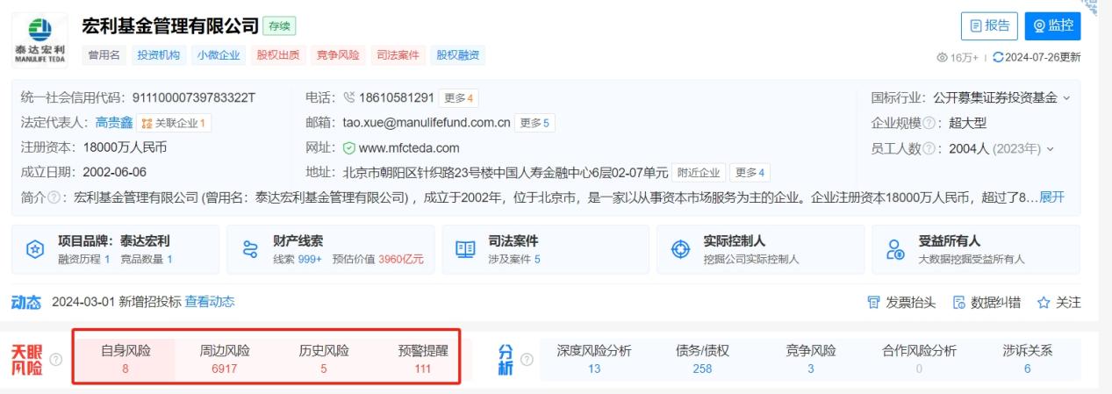Open 竞争风险 3 in analysis row
Viewport: 1112px width, 394px height.
click(810, 359)
